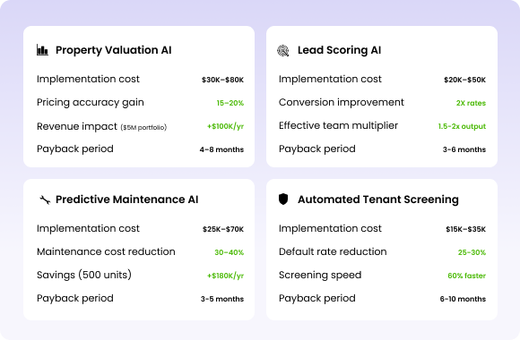Click the Conversion improvement label
520x340 pixels.
pyautogui.click(x=342, y=102)
